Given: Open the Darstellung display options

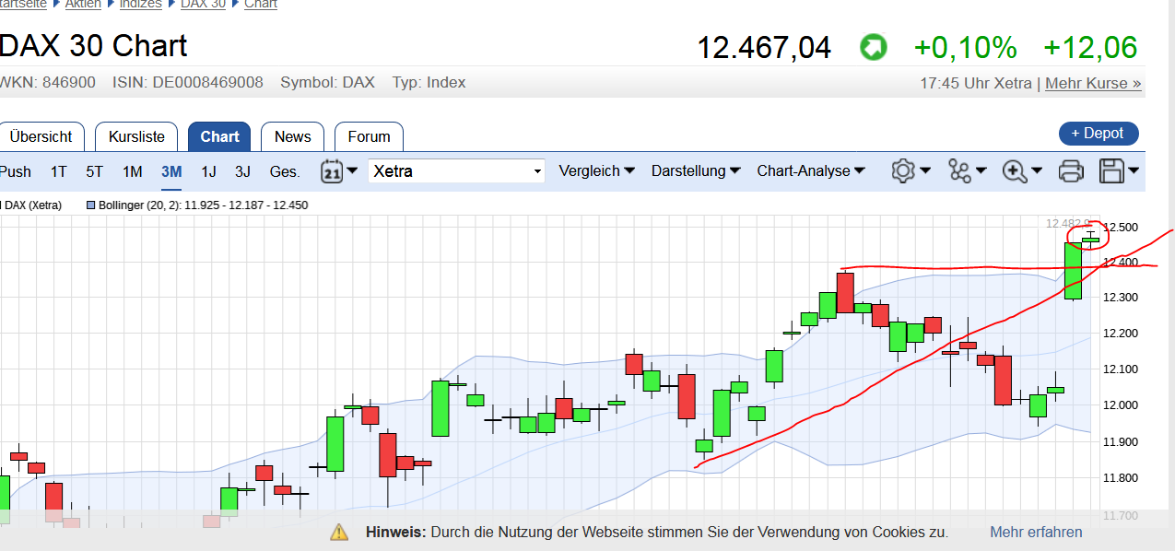Looking at the screenshot, I should point(695,171).
